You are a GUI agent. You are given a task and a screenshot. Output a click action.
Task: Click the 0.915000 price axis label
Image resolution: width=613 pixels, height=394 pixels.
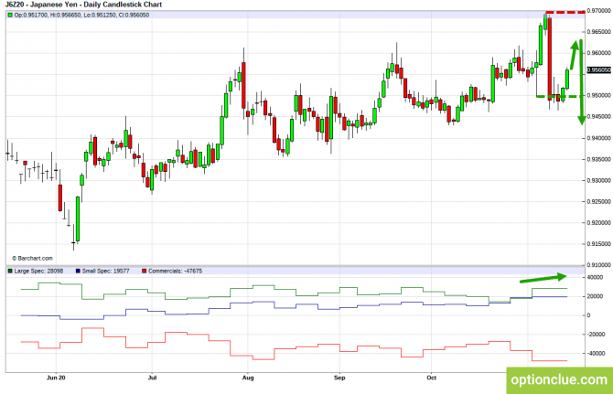(598, 244)
